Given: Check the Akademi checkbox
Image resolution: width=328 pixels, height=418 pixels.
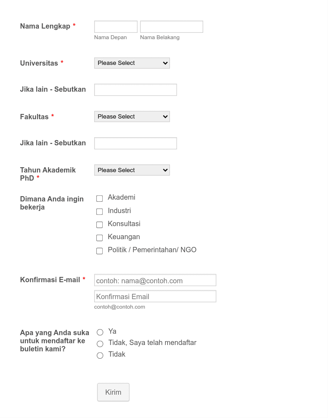Looking at the screenshot, I should coord(99,199).
